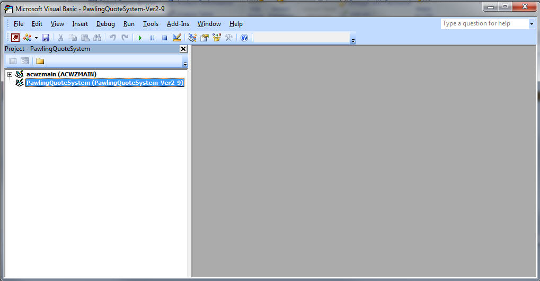Screen dimensions: 540x281
Task: Click the Copy icon
Action: (x=73, y=38)
